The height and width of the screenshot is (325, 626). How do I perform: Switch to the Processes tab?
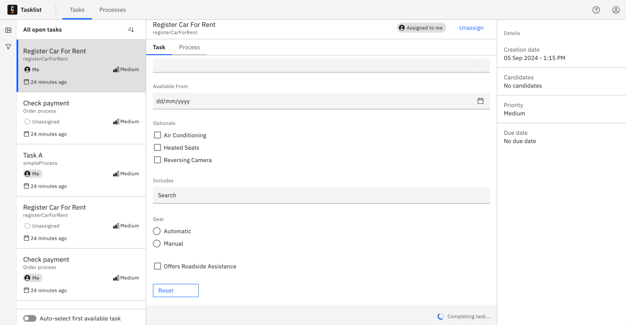[x=112, y=10]
